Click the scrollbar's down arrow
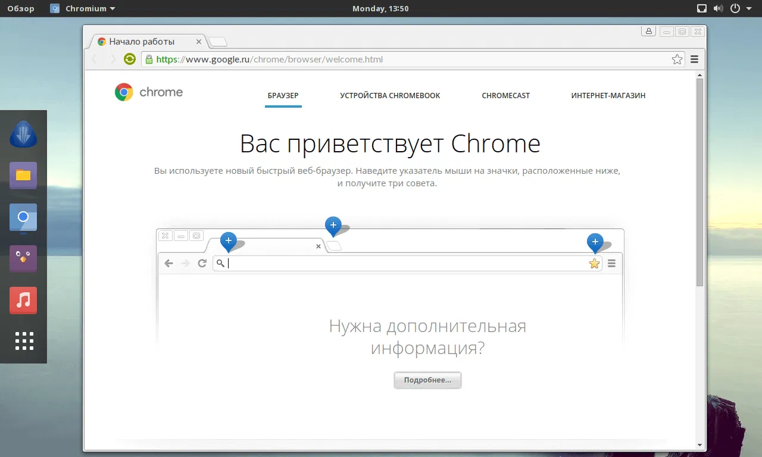The width and height of the screenshot is (762, 457). pyautogui.click(x=700, y=445)
